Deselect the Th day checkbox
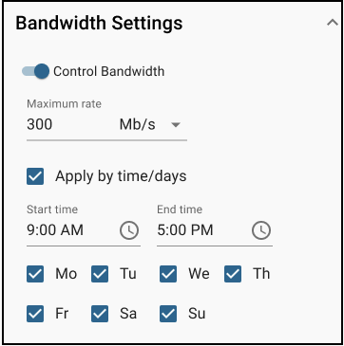This screenshot has width=344, height=346. (233, 274)
